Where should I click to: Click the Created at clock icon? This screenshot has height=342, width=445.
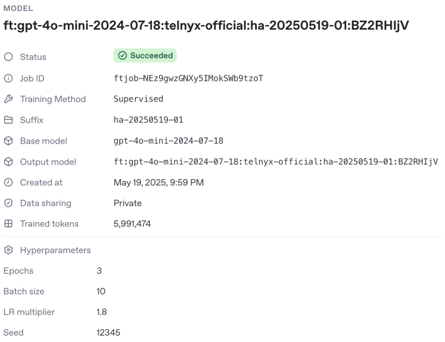8,182
